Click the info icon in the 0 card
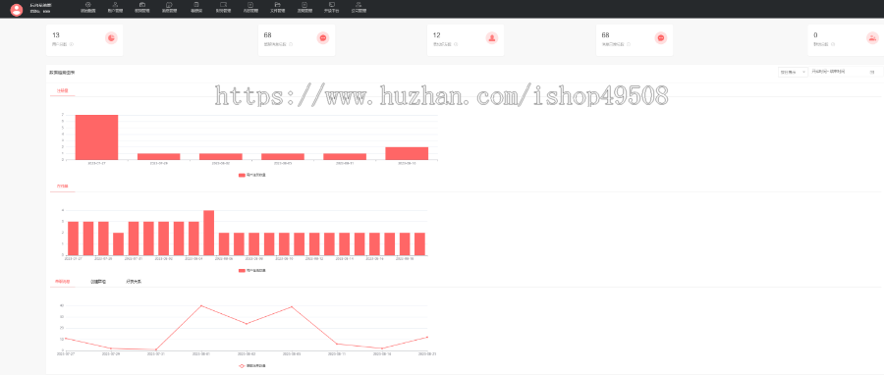The image size is (884, 375). (x=833, y=44)
